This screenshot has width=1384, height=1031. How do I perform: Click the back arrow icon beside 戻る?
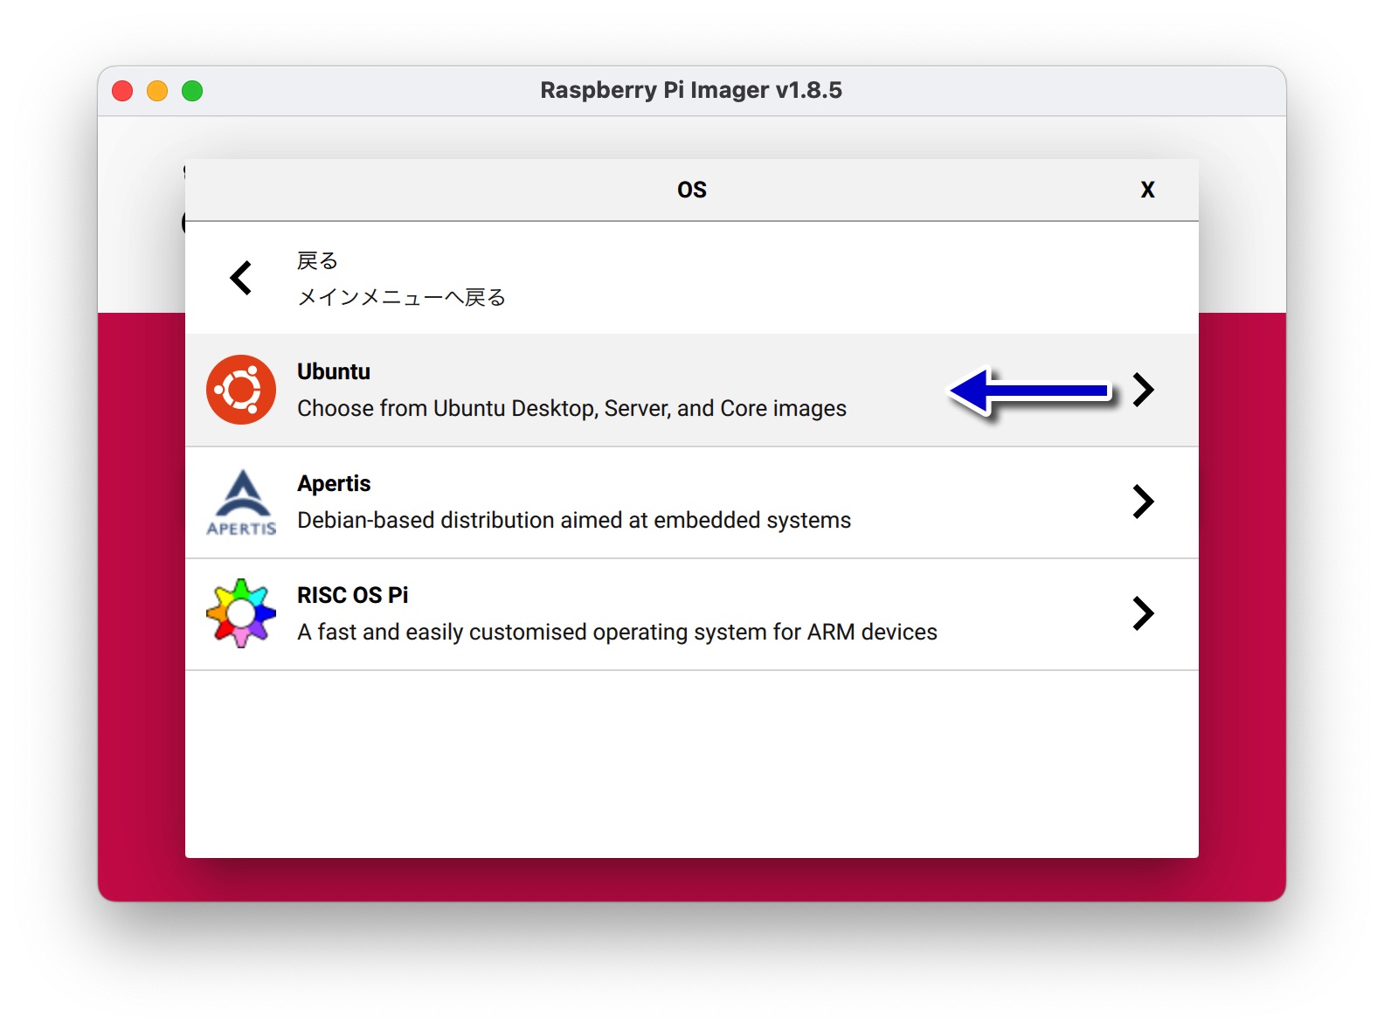pos(241,278)
